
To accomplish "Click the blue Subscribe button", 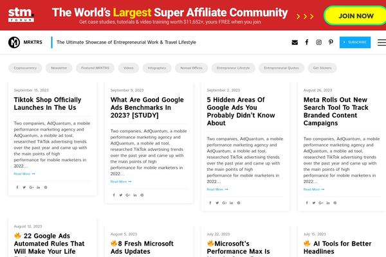I will point(355,42).
